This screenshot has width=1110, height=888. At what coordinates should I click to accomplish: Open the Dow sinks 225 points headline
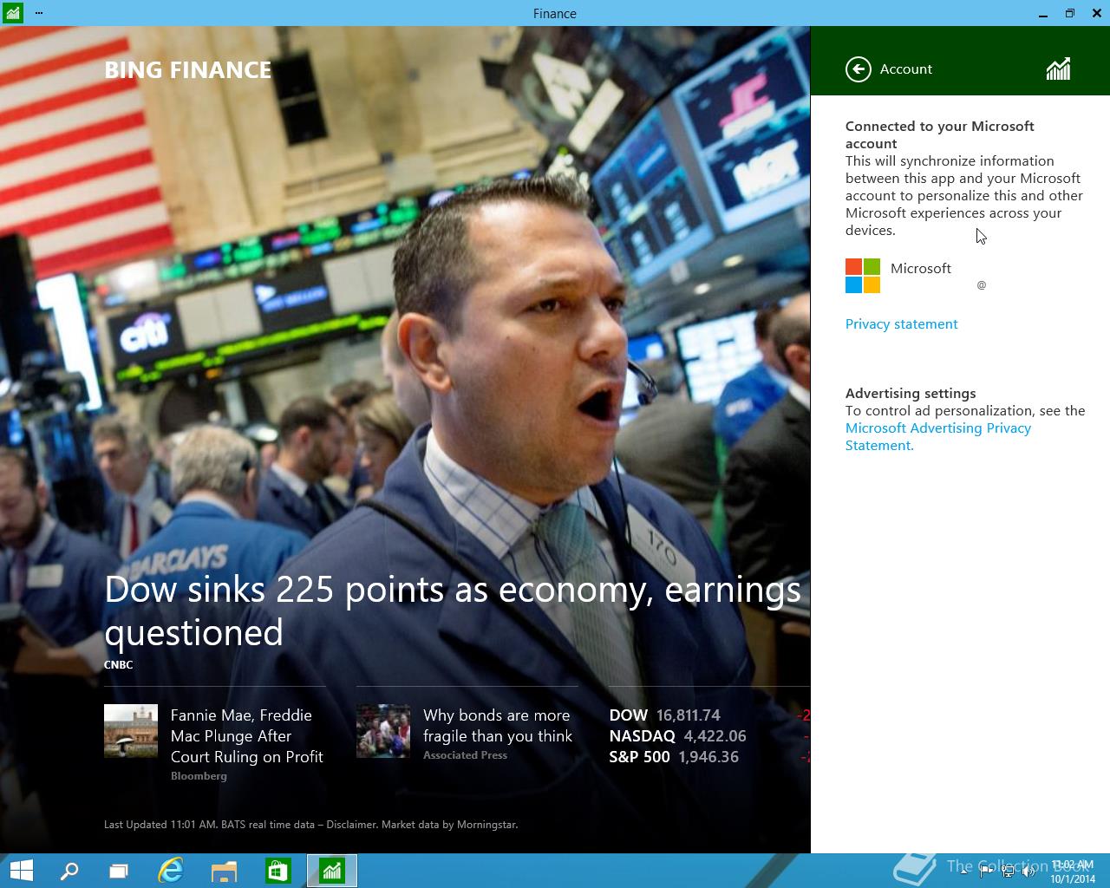pyautogui.click(x=453, y=610)
